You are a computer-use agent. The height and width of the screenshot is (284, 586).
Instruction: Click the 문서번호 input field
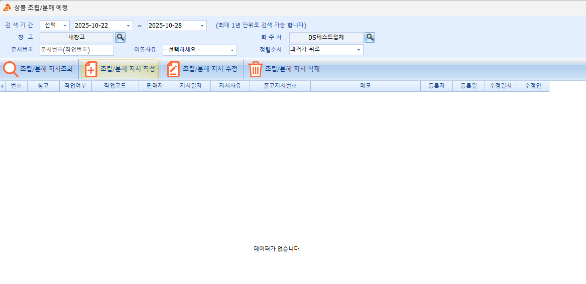click(76, 50)
